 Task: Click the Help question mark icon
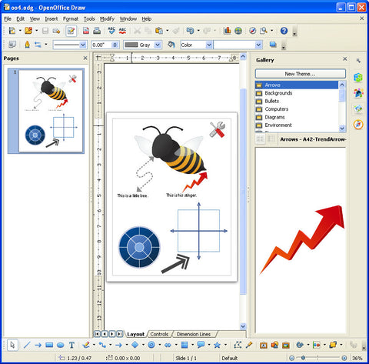[284, 31]
